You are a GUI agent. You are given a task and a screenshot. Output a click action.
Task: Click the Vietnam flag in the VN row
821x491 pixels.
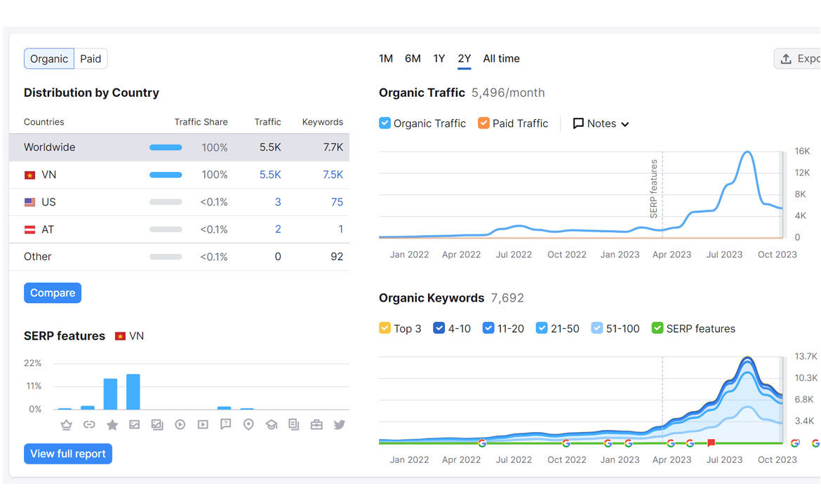(30, 175)
